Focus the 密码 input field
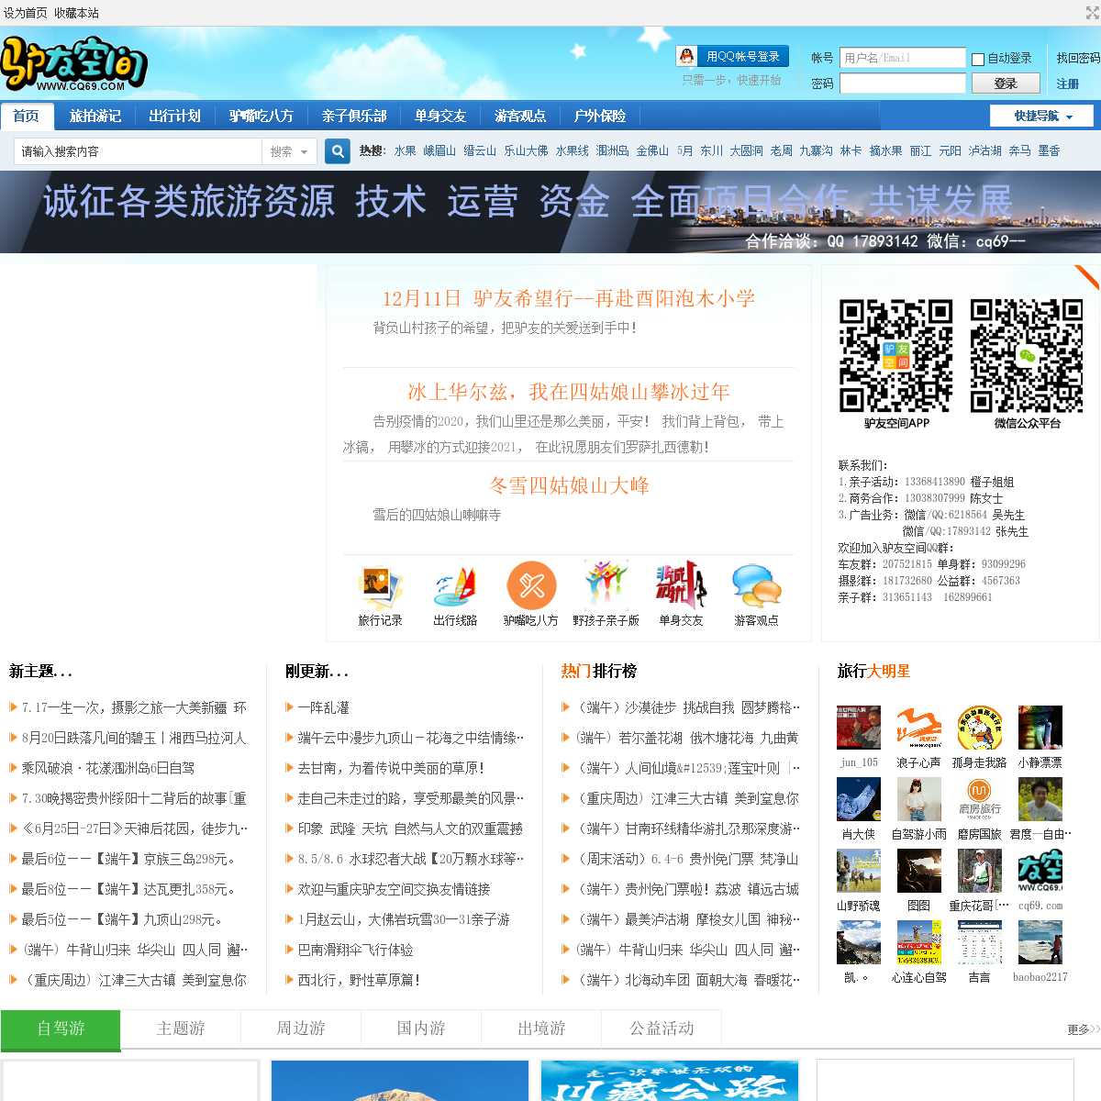 click(903, 83)
